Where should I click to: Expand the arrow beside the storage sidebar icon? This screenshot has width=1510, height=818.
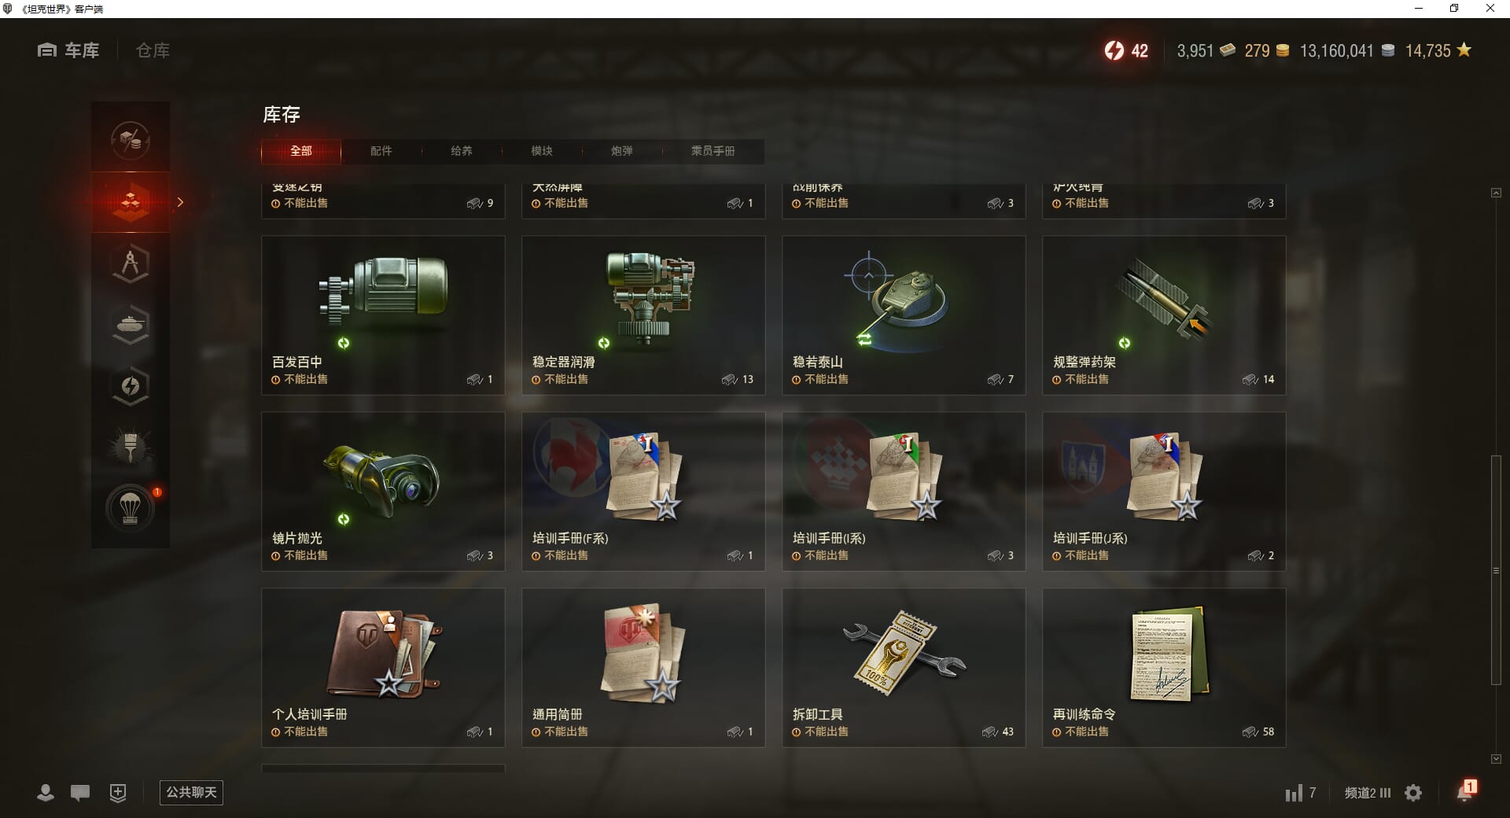point(180,202)
